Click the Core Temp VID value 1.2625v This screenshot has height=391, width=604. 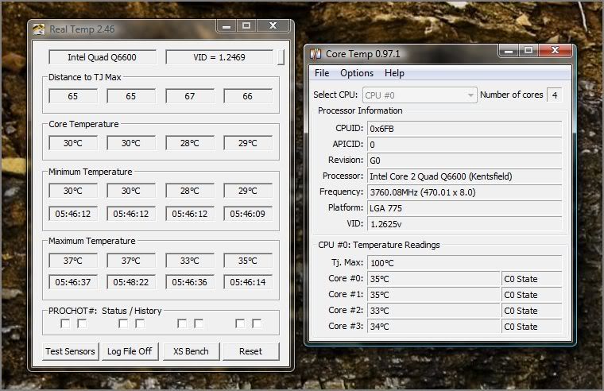pyautogui.click(x=464, y=224)
